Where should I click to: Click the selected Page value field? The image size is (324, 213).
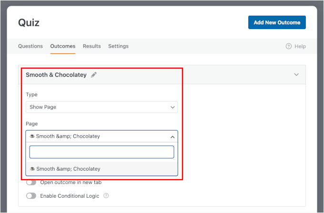(x=95, y=136)
